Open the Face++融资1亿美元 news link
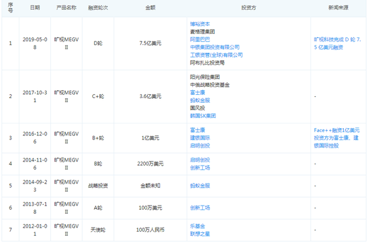The height and width of the screenshot is (243, 368). (337, 138)
